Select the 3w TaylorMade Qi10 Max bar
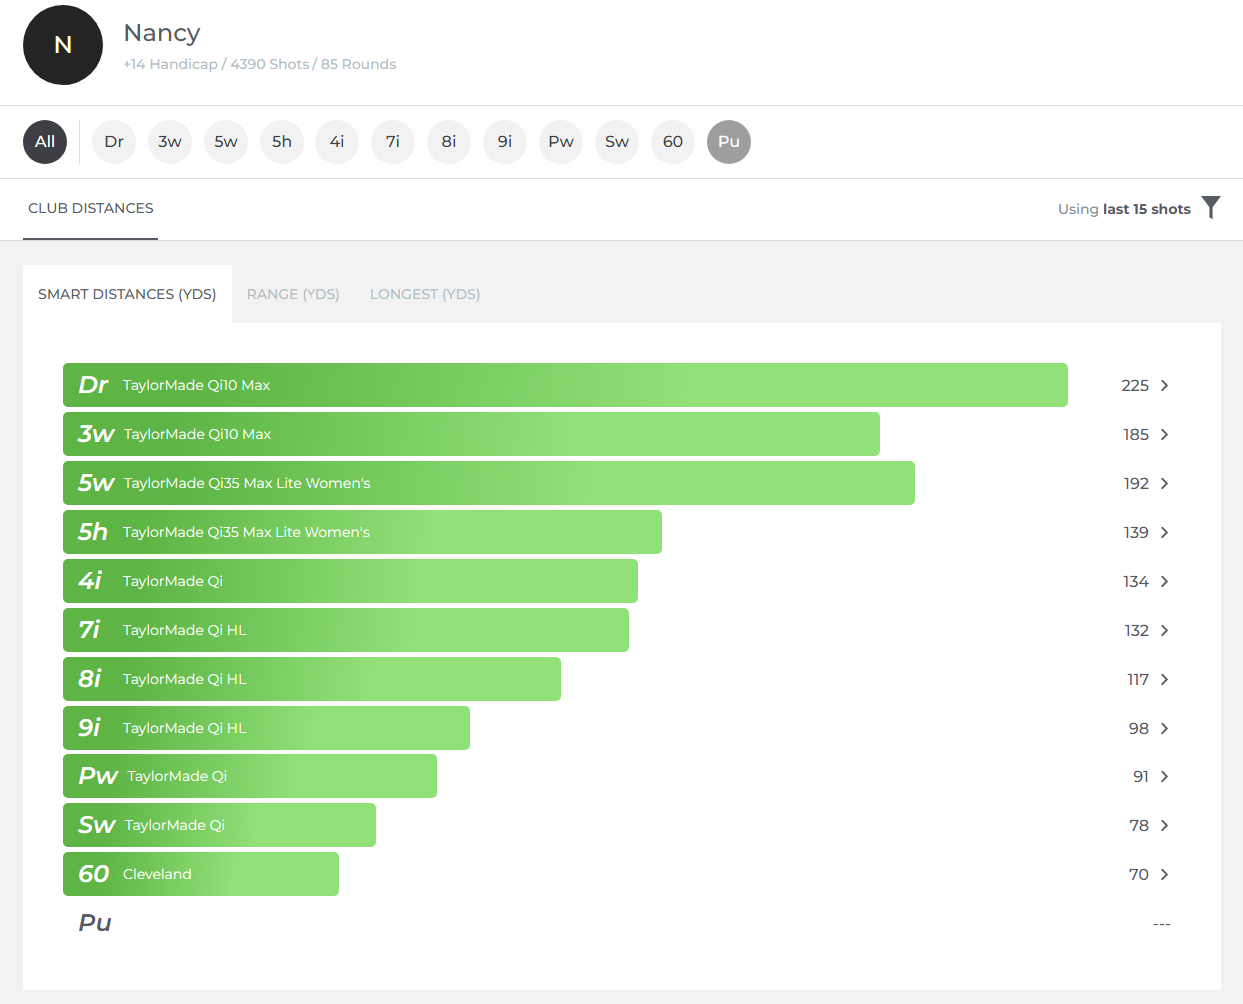1243x1004 pixels. pyautogui.click(x=471, y=434)
